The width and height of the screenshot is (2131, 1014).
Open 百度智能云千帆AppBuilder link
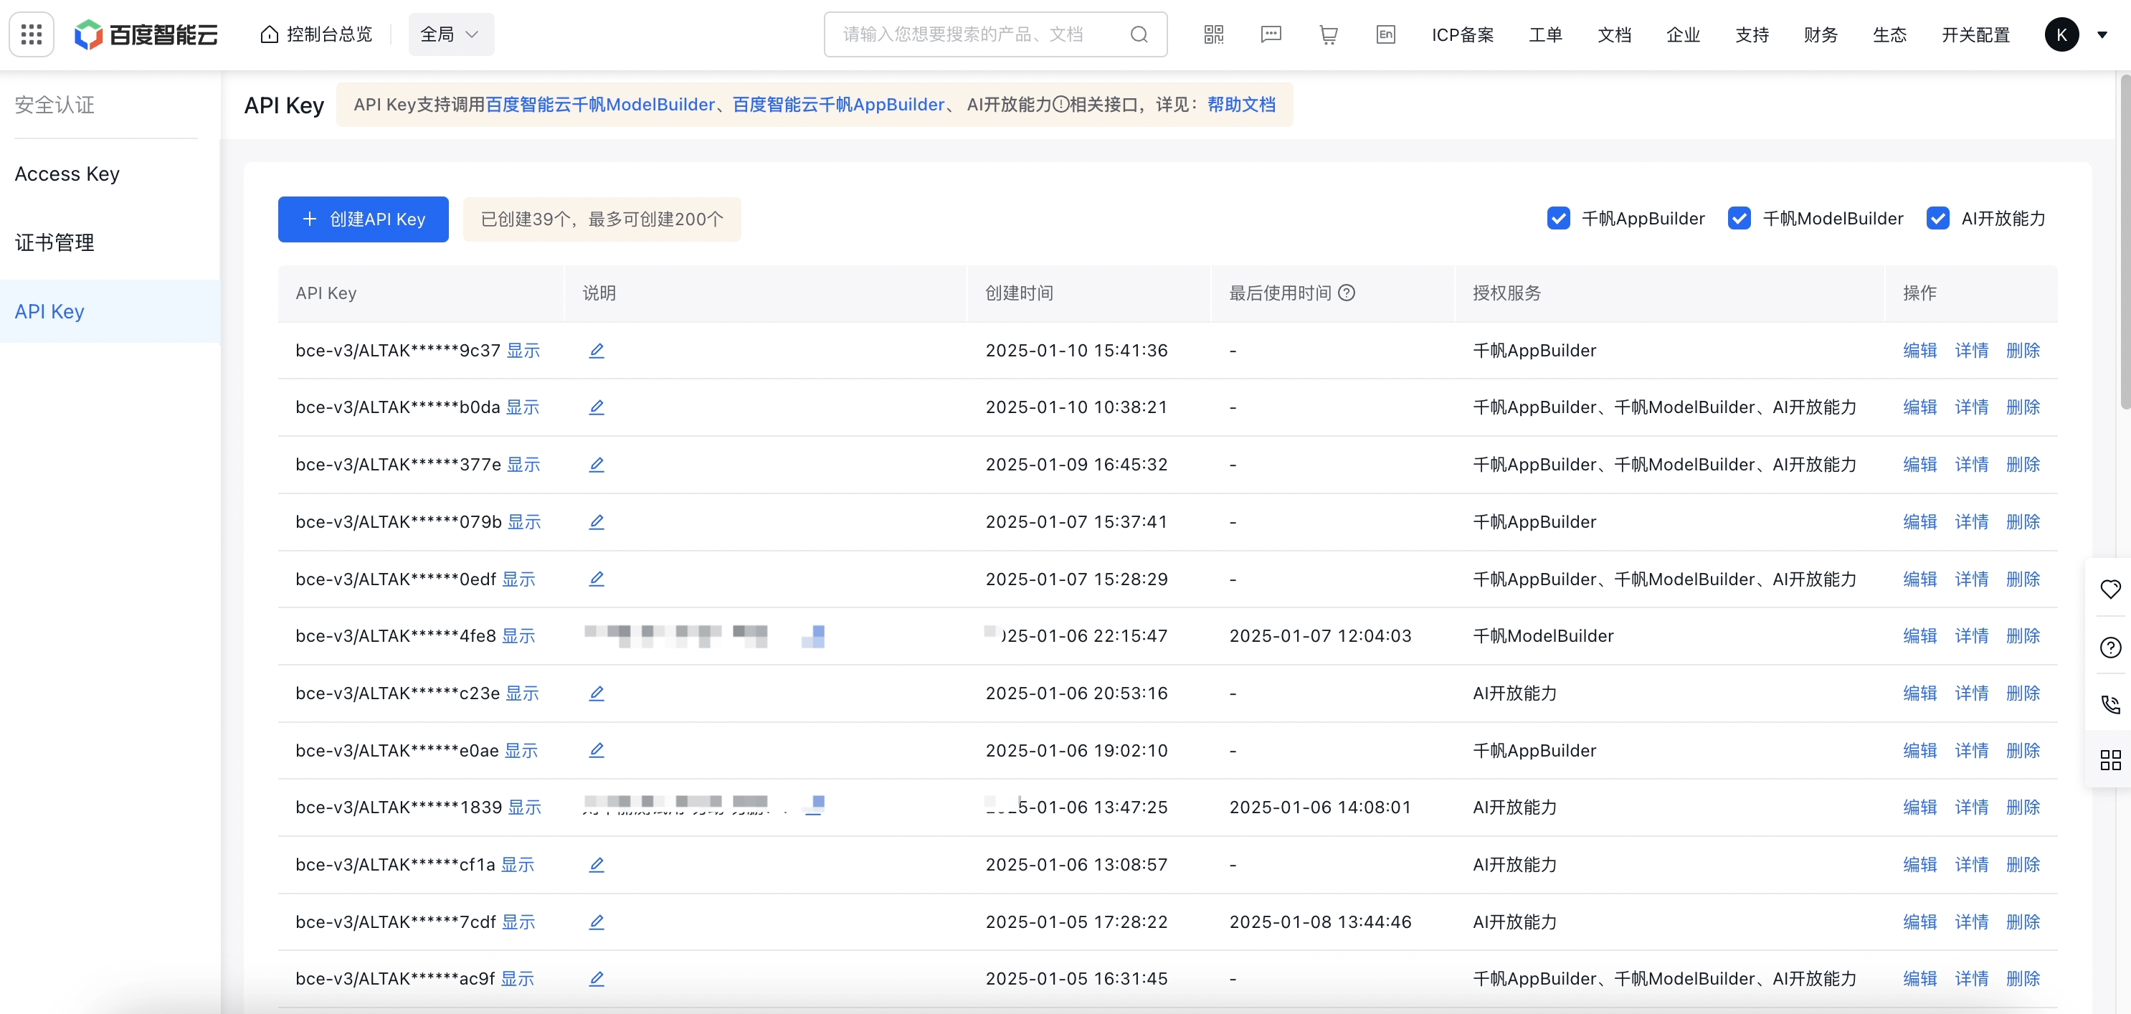click(x=838, y=104)
